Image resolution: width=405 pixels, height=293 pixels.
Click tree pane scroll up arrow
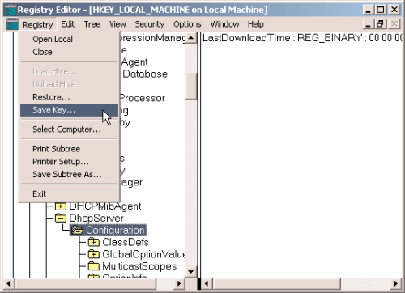pyautogui.click(x=191, y=38)
